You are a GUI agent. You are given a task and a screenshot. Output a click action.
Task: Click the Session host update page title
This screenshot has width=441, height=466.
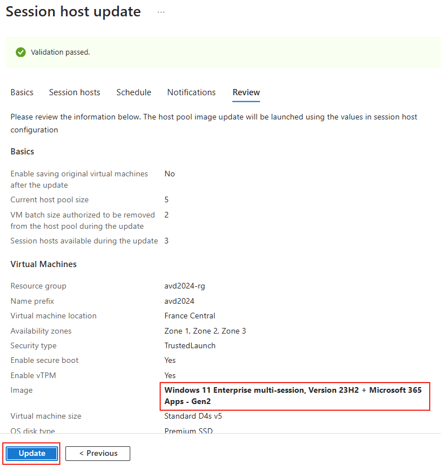(x=73, y=12)
